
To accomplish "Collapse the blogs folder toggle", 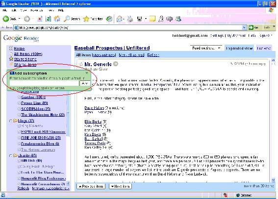I will 10,121.
